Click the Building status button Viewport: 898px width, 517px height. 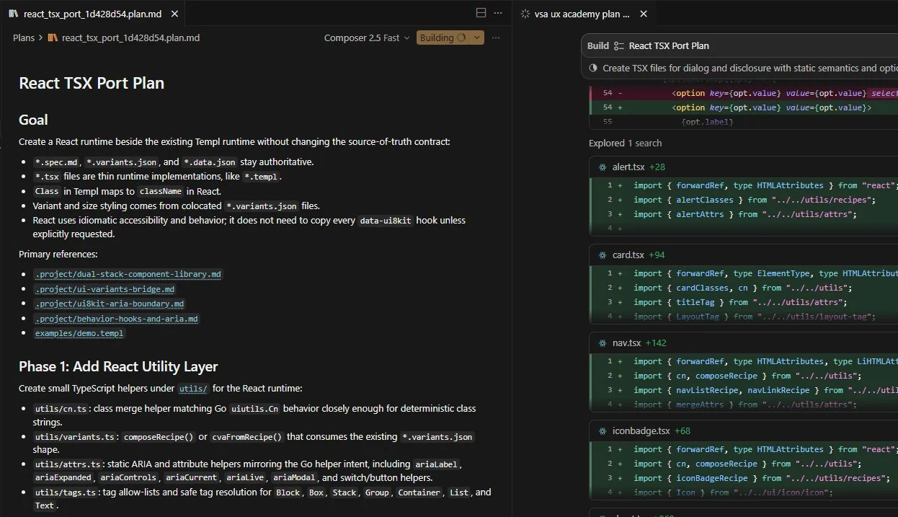tap(443, 37)
